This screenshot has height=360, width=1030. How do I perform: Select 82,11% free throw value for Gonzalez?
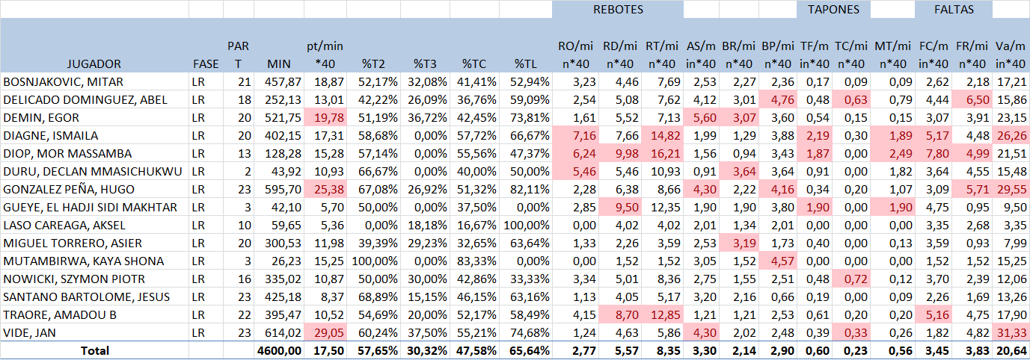pyautogui.click(x=526, y=189)
